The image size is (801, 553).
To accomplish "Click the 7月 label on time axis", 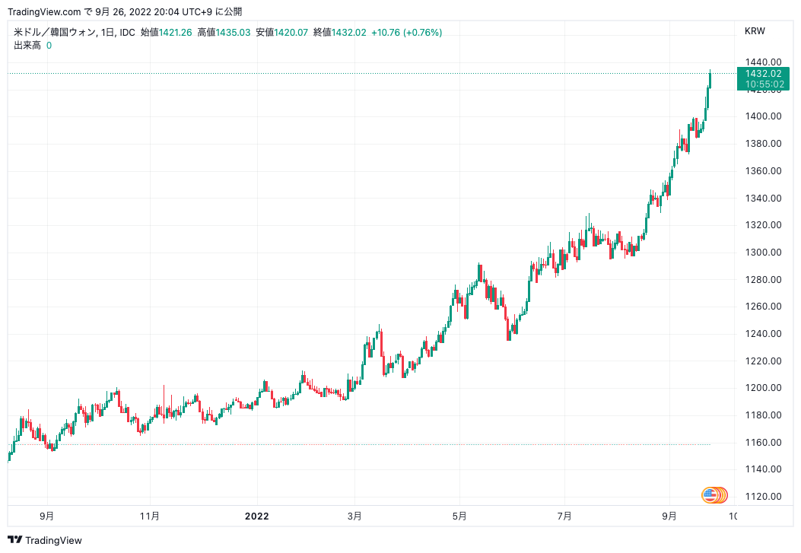I will (x=564, y=516).
